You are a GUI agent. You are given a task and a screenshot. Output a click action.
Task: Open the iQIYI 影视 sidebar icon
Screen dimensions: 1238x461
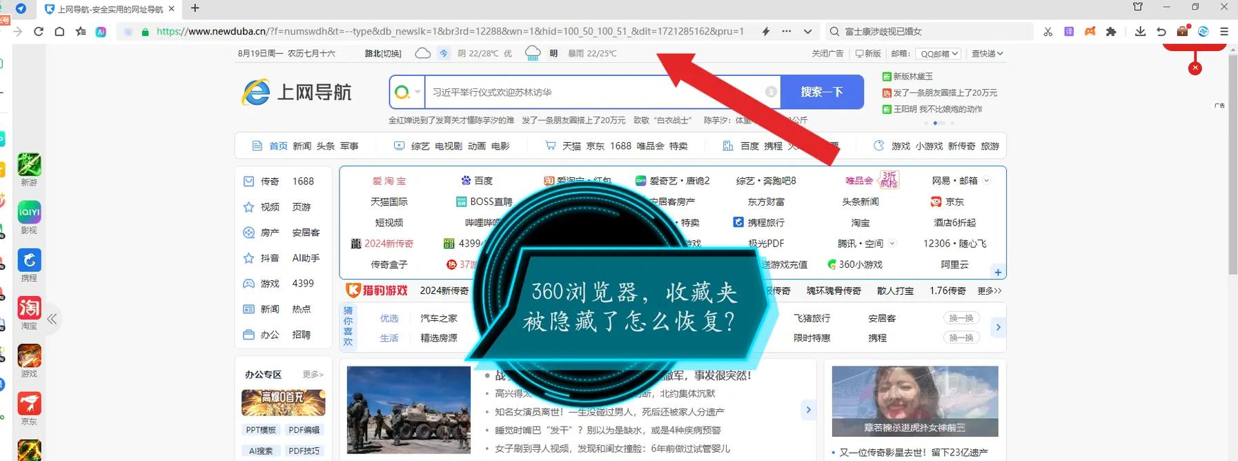[x=29, y=217]
